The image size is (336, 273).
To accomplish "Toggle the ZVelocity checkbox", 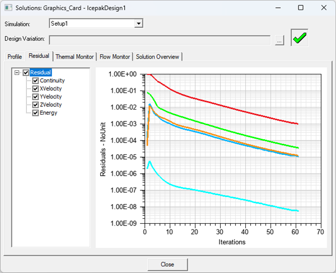I will [x=36, y=105].
